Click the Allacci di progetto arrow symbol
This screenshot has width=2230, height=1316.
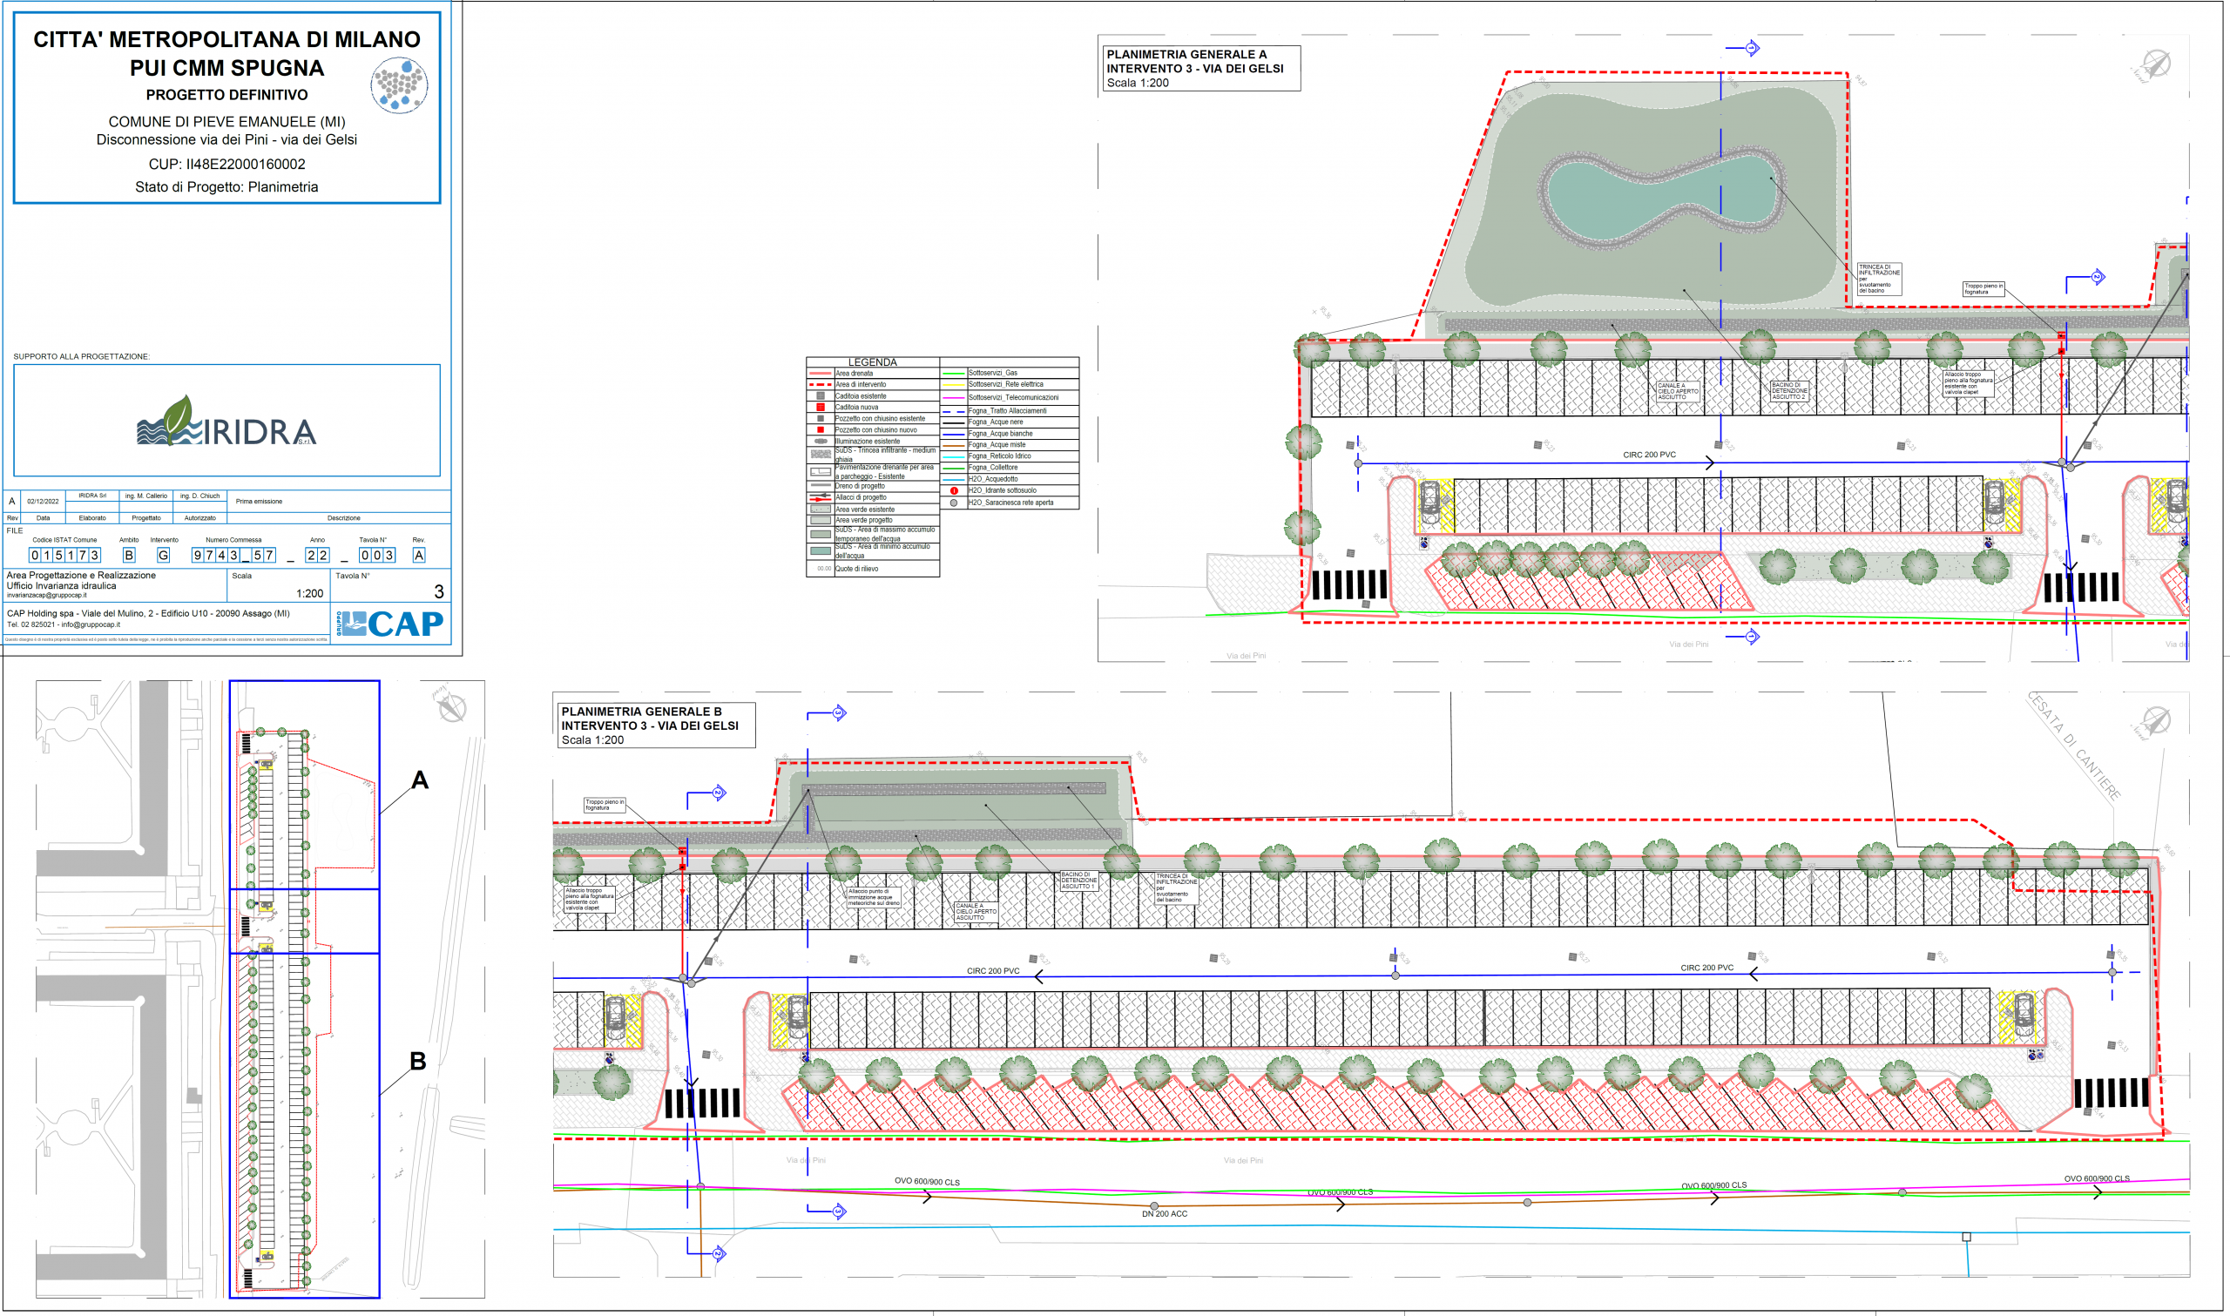coord(821,497)
